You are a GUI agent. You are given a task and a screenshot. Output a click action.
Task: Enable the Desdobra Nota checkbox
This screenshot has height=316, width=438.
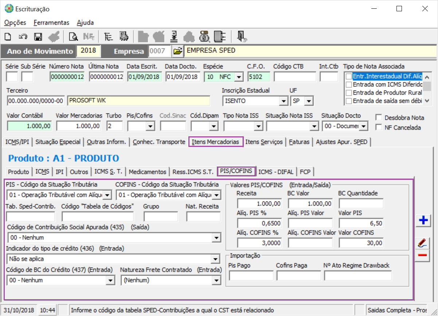(379, 118)
